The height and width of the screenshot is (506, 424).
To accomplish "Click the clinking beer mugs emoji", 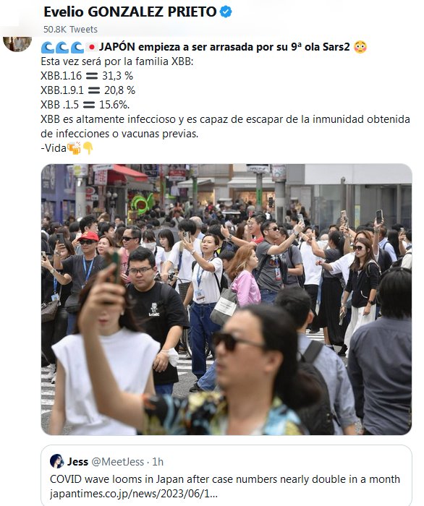I will 74,148.
